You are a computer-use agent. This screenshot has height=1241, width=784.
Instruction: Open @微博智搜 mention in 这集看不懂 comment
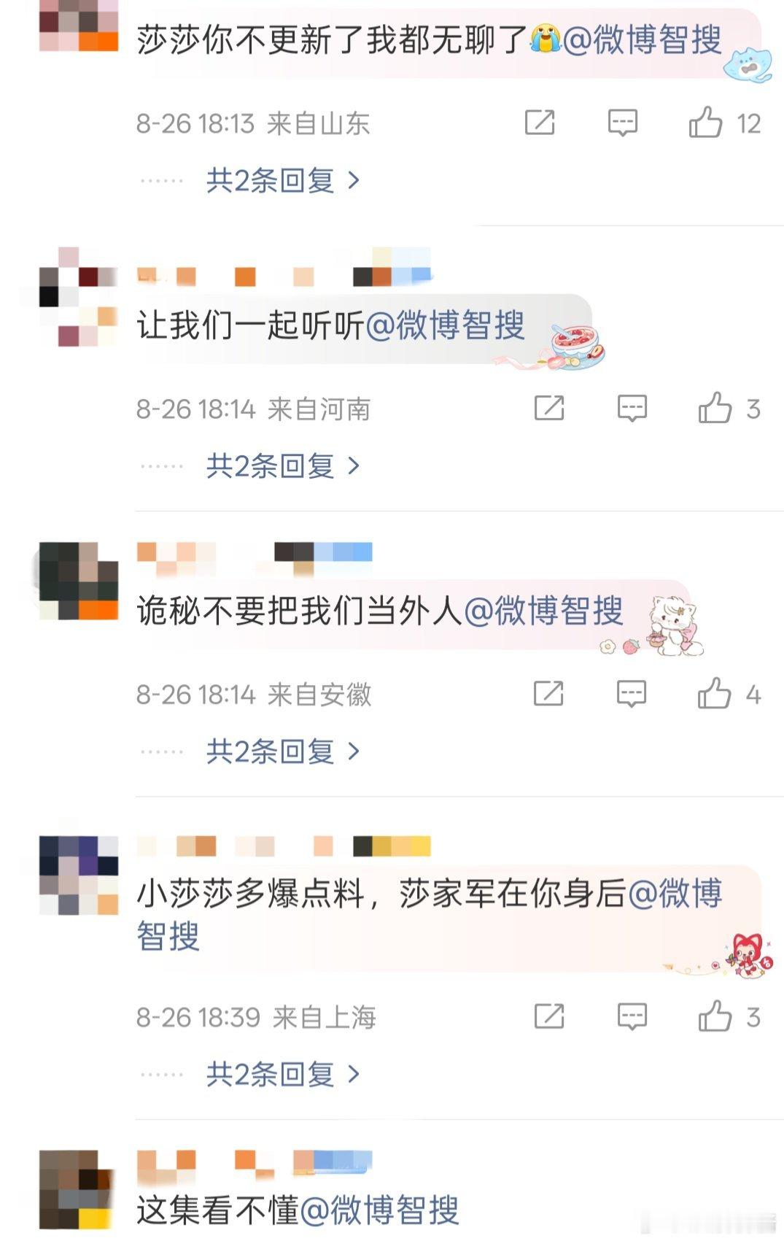coord(379,1210)
